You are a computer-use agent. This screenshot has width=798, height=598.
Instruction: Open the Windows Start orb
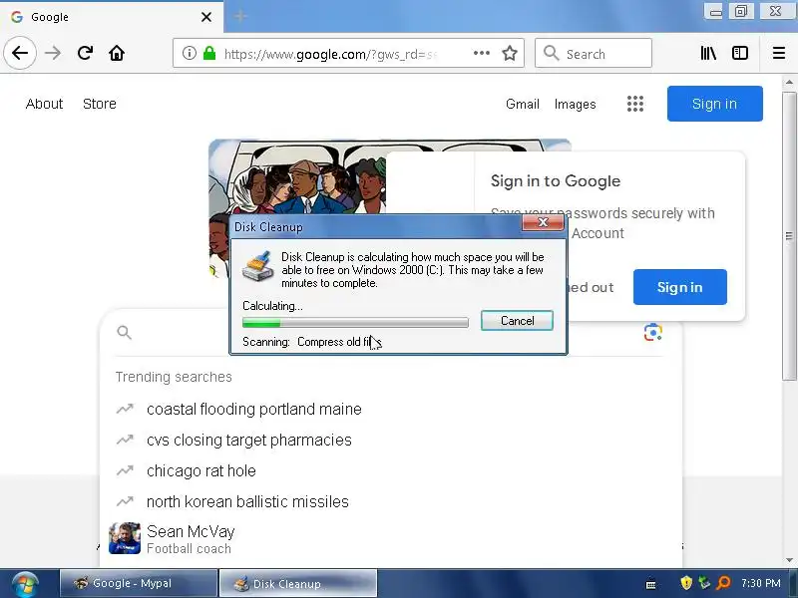tap(25, 584)
